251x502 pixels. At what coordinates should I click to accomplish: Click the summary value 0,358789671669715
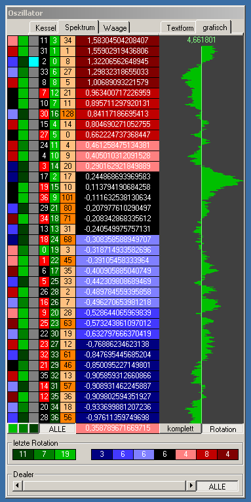(118, 428)
